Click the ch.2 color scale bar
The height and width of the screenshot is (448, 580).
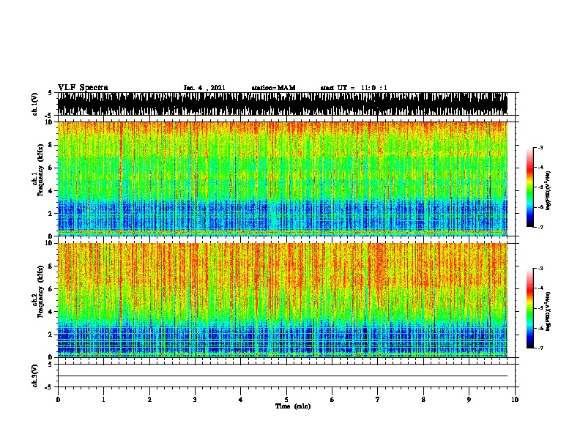[x=530, y=308]
